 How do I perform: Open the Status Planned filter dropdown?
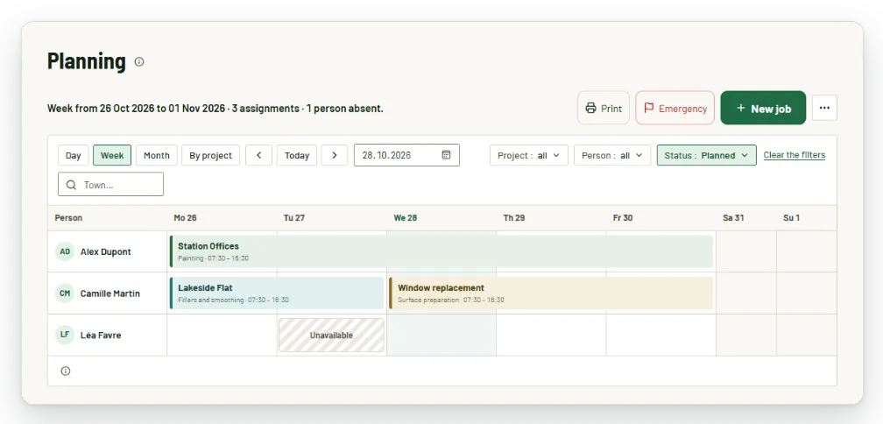pos(707,155)
